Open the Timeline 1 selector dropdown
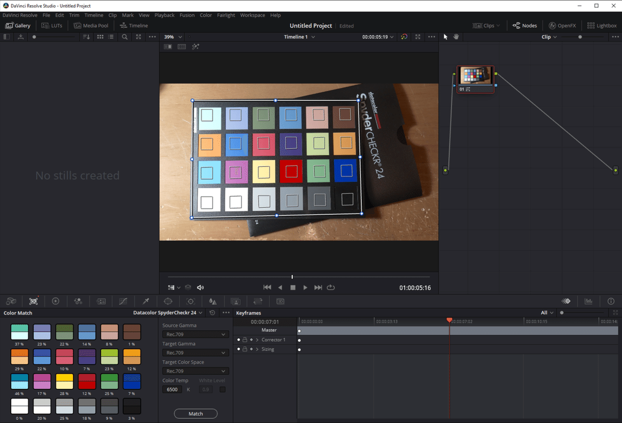The width and height of the screenshot is (622, 423). [x=300, y=37]
